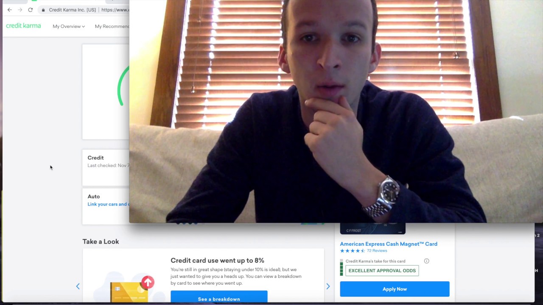
Task: Click the info icon beside Credit Karma's take
Action: click(x=427, y=261)
